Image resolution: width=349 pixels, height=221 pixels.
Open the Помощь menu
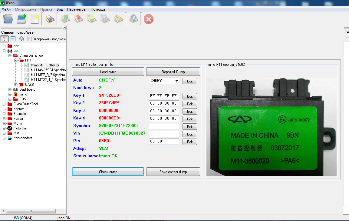point(98,9)
